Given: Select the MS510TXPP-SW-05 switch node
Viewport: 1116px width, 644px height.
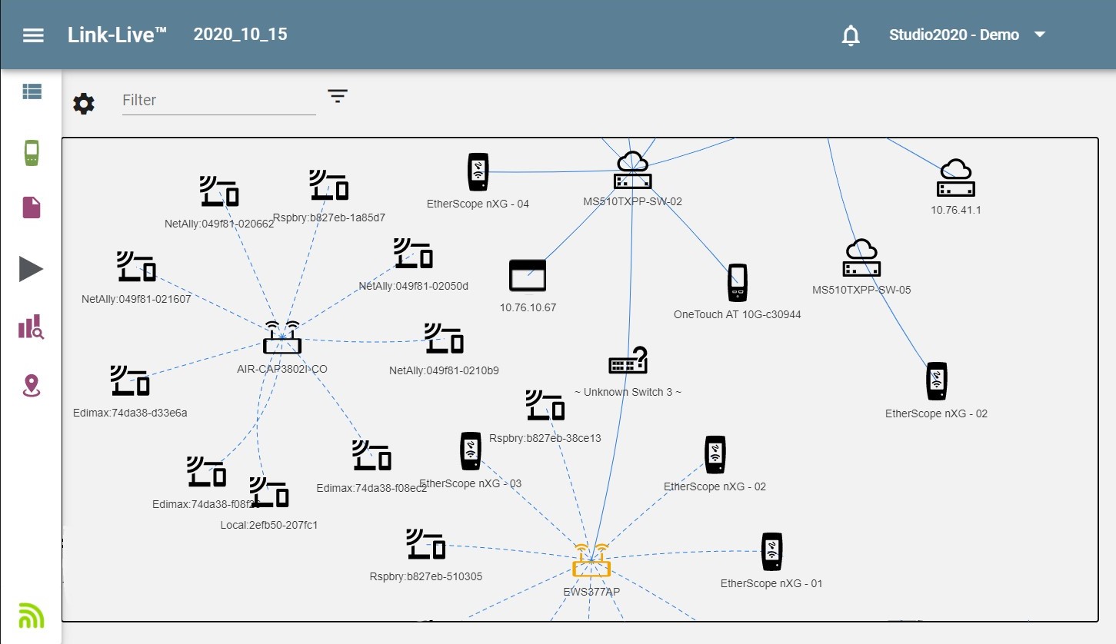Looking at the screenshot, I should (862, 258).
